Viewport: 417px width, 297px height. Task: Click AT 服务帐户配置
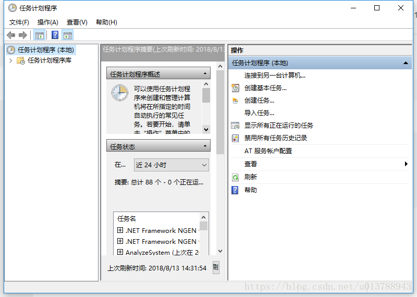pos(268,151)
